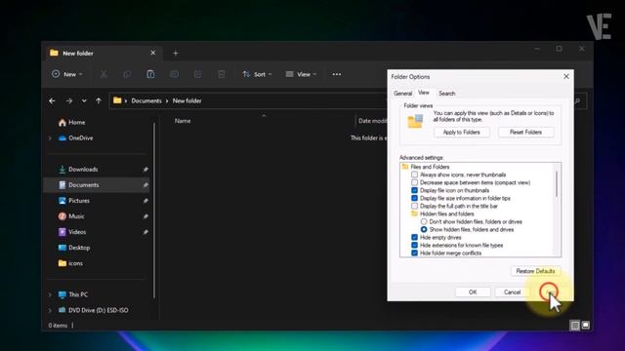Close the New folder tab

point(153,53)
